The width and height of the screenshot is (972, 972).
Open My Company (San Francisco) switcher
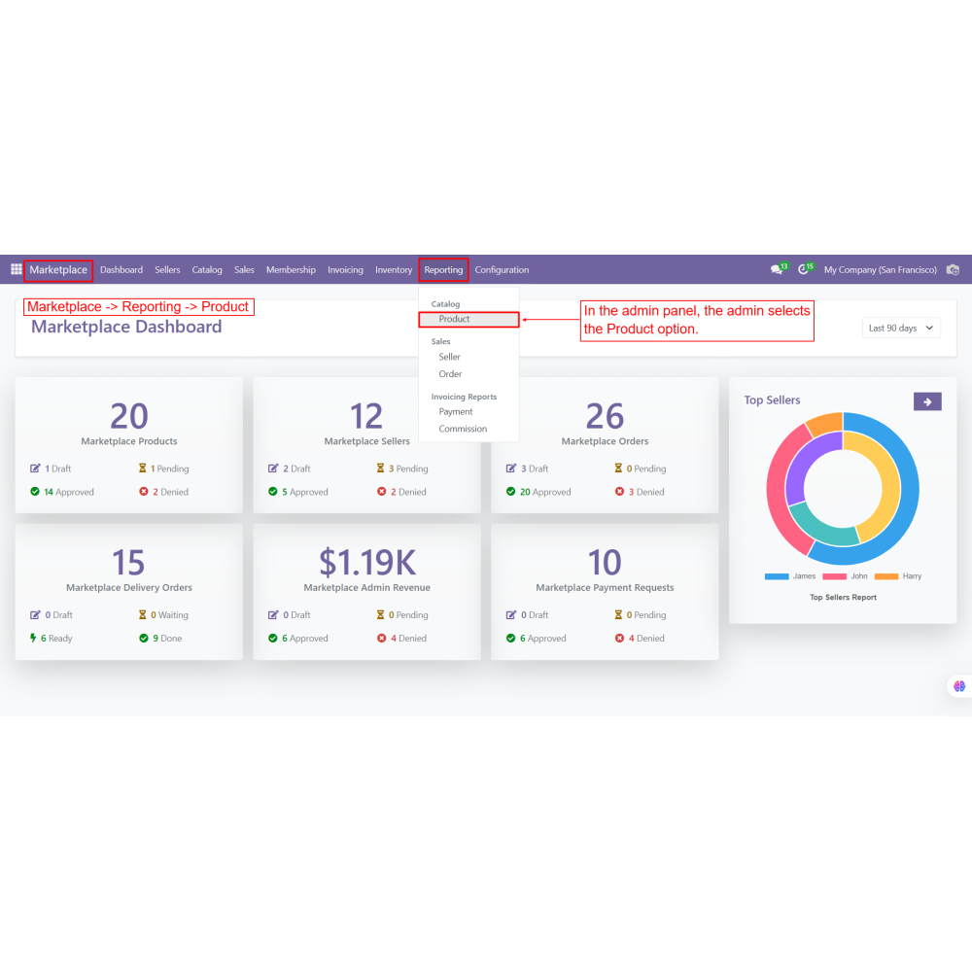(880, 269)
